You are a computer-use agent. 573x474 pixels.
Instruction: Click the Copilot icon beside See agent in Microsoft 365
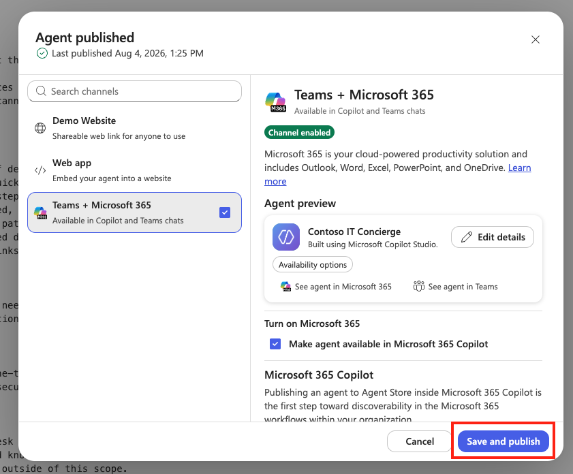285,287
